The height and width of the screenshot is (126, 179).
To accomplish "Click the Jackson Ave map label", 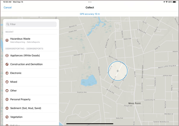I will coord(167,75).
